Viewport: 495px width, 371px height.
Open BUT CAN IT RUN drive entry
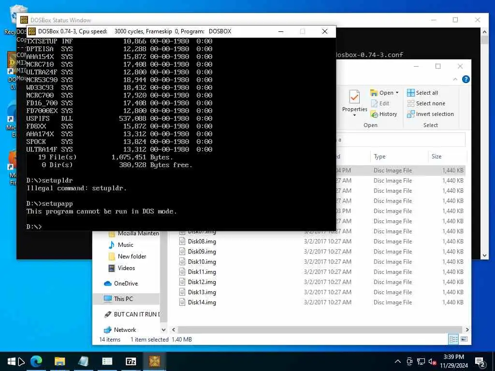[x=131, y=314]
